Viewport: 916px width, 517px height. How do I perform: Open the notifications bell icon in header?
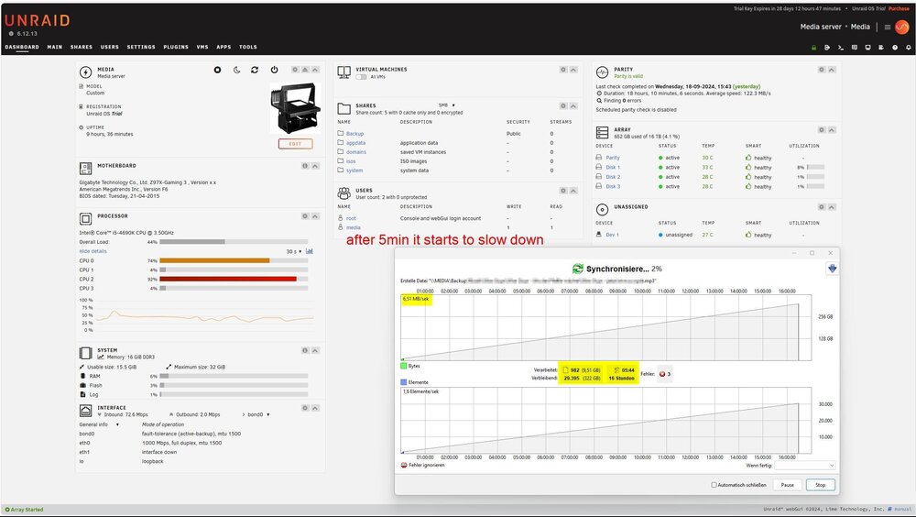pyautogui.click(x=908, y=48)
